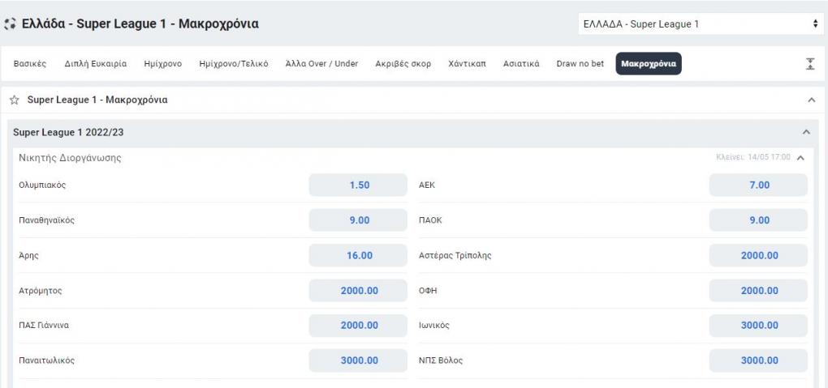
Task: Choose the ΠΑΟΚ odds 9.00
Action: pos(758,220)
